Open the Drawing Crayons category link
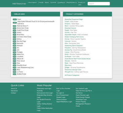Image resolution: width=123 pixels, height=113 pixels. pos(70,28)
